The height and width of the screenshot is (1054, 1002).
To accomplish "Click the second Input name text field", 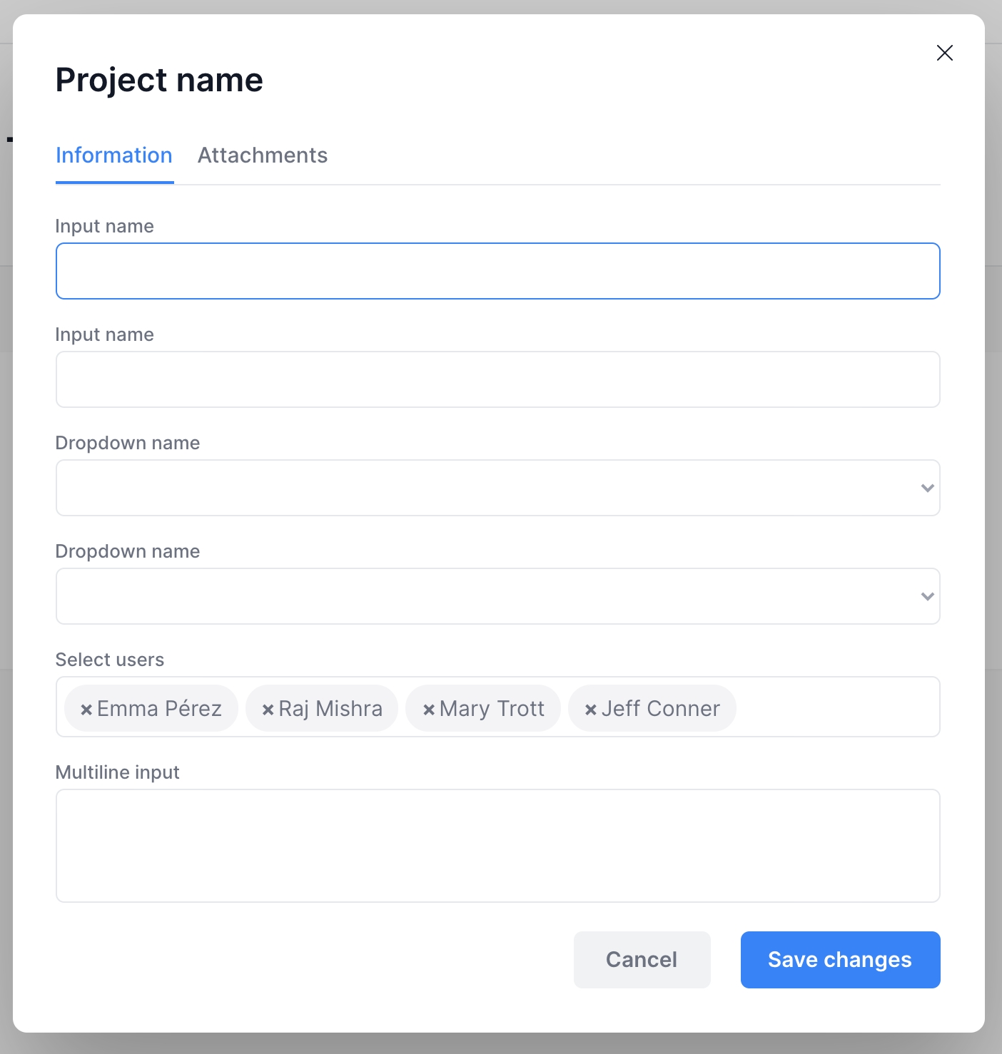I will pos(497,379).
